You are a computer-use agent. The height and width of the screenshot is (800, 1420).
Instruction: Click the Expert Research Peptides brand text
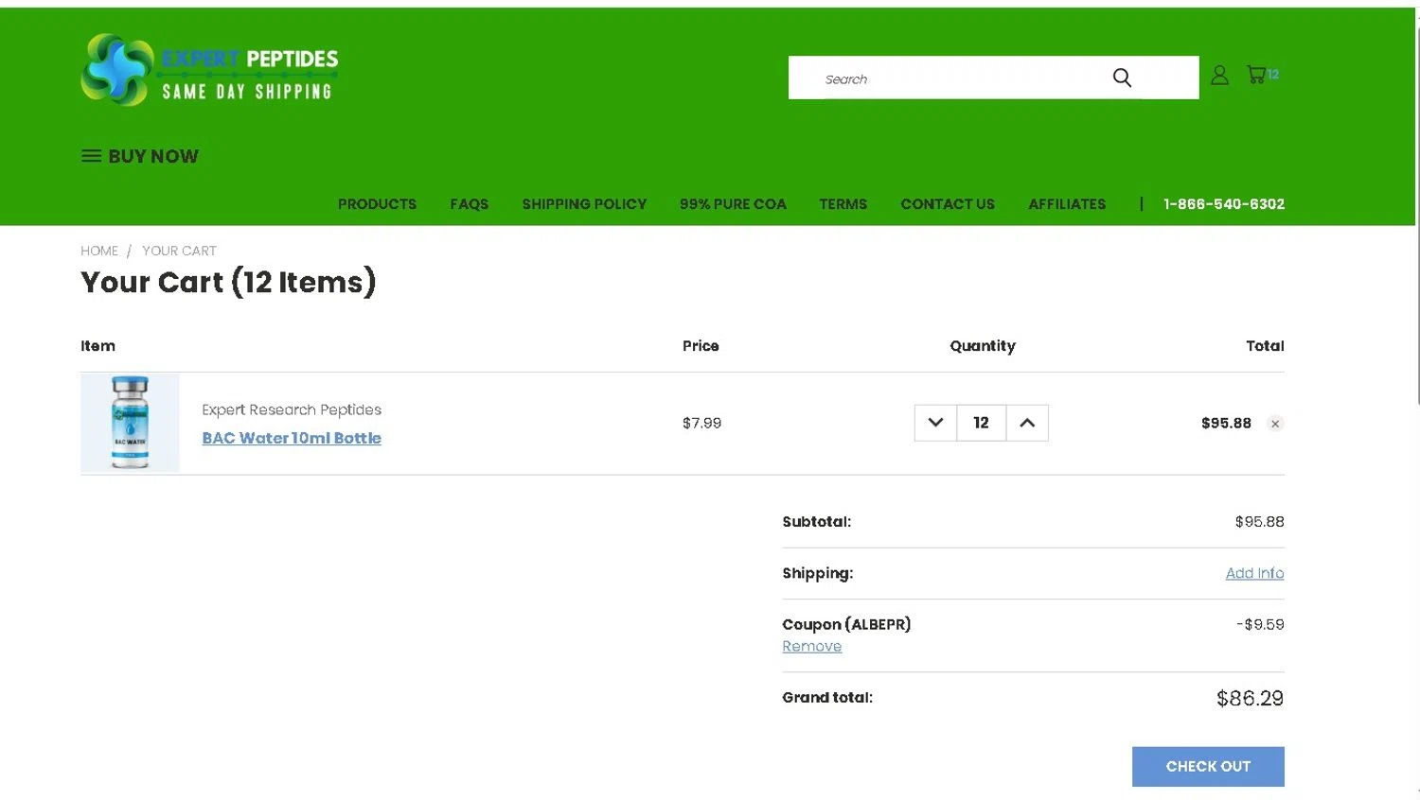[292, 409]
